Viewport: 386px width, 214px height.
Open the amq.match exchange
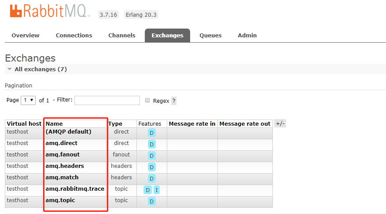point(62,178)
